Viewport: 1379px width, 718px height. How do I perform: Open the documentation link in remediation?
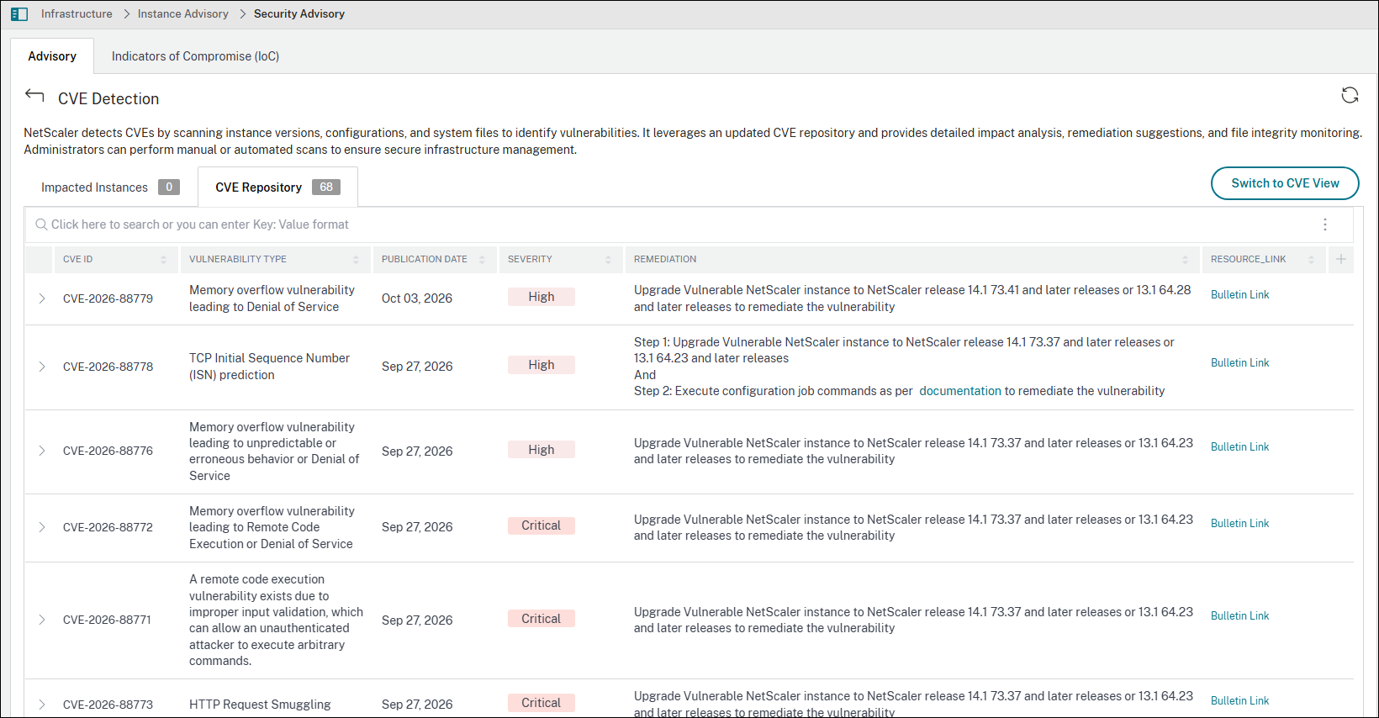point(960,391)
